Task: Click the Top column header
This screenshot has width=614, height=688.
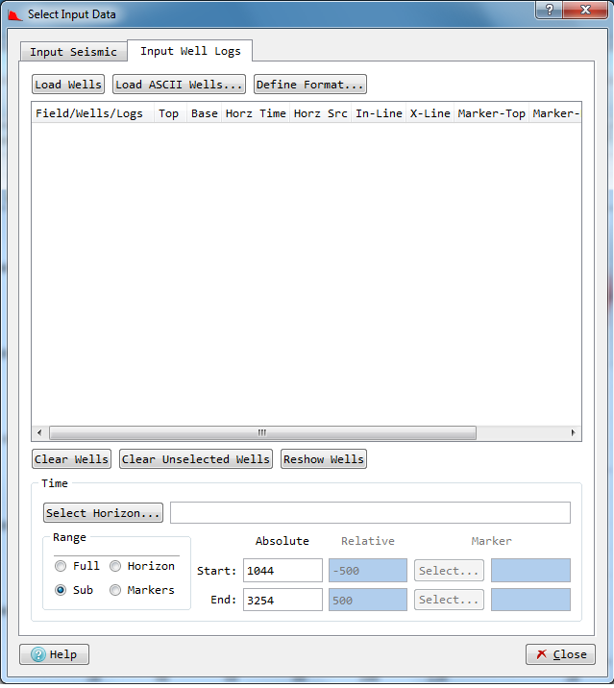Action: point(170,113)
